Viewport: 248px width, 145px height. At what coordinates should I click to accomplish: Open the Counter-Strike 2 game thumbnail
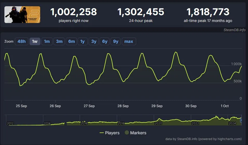(x=22, y=15)
